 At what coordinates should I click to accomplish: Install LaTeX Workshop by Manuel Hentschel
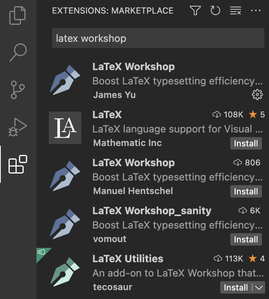point(246,191)
